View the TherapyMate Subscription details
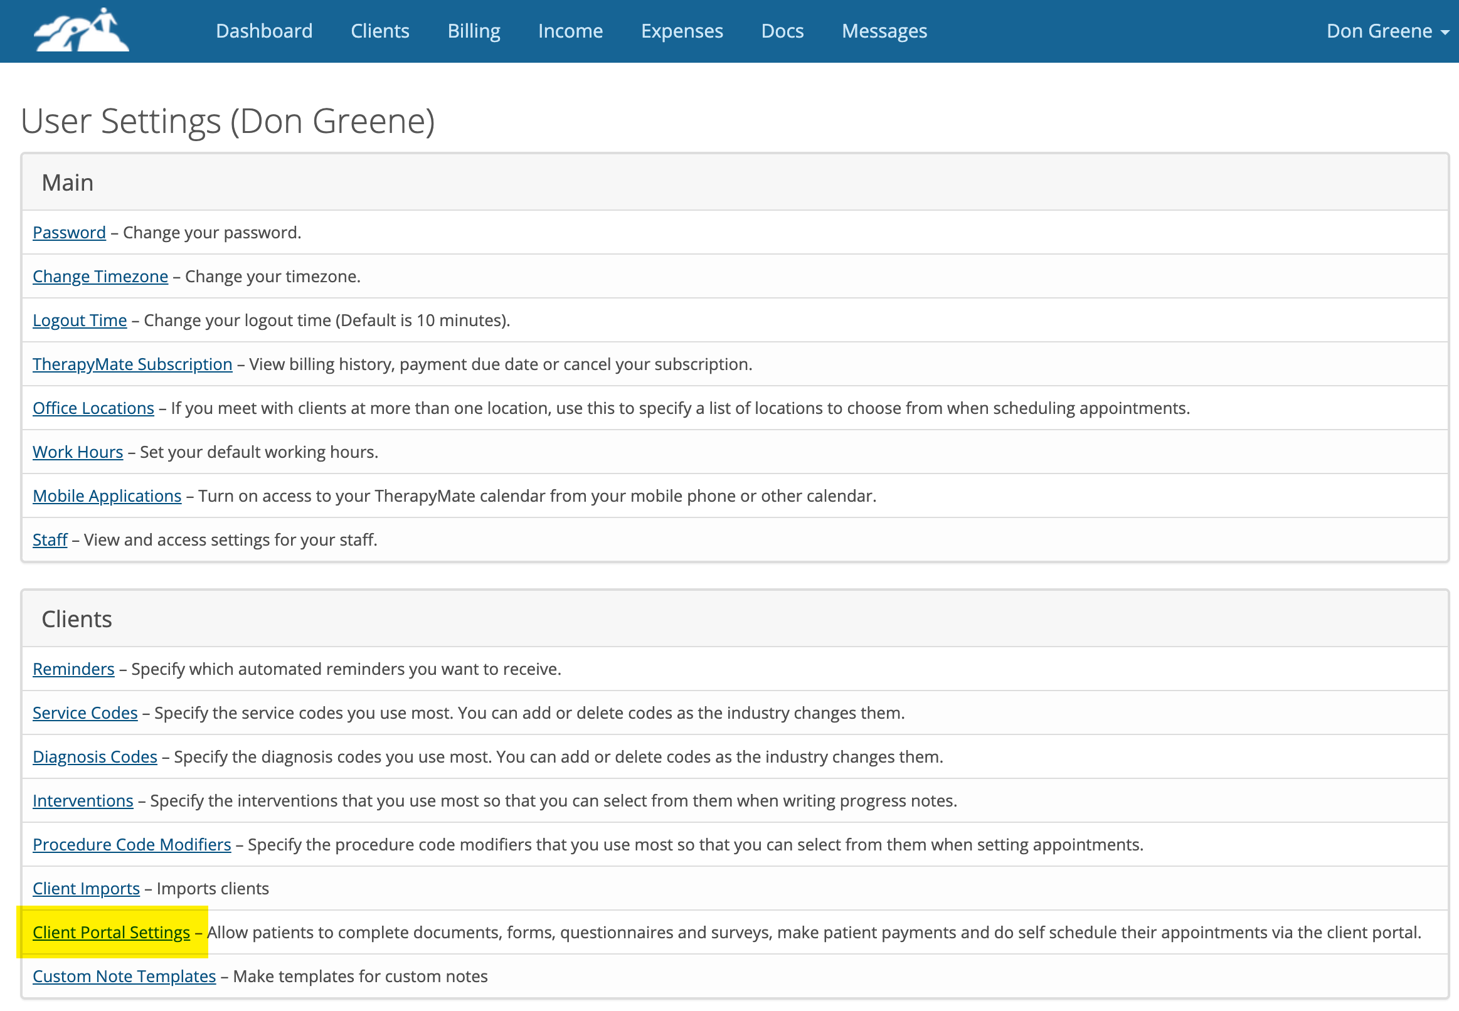Image resolution: width=1459 pixels, height=1011 pixels. tap(132, 364)
